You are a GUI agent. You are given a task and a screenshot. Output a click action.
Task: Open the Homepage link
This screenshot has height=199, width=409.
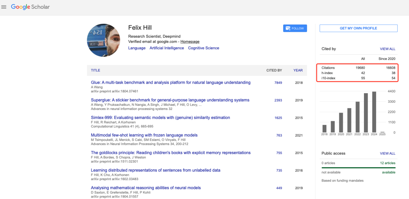(x=190, y=42)
